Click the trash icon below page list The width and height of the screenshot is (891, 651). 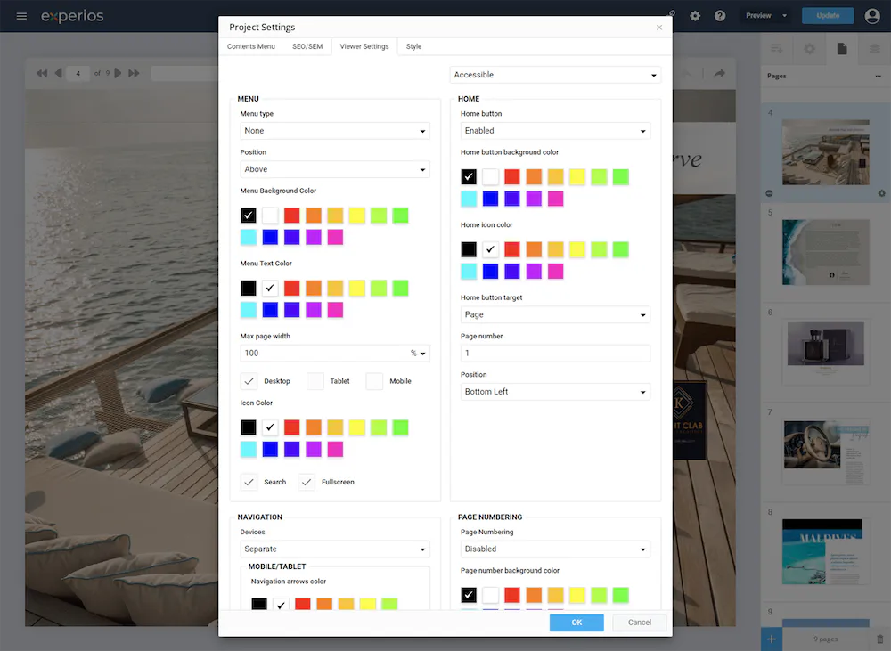pyautogui.click(x=879, y=639)
